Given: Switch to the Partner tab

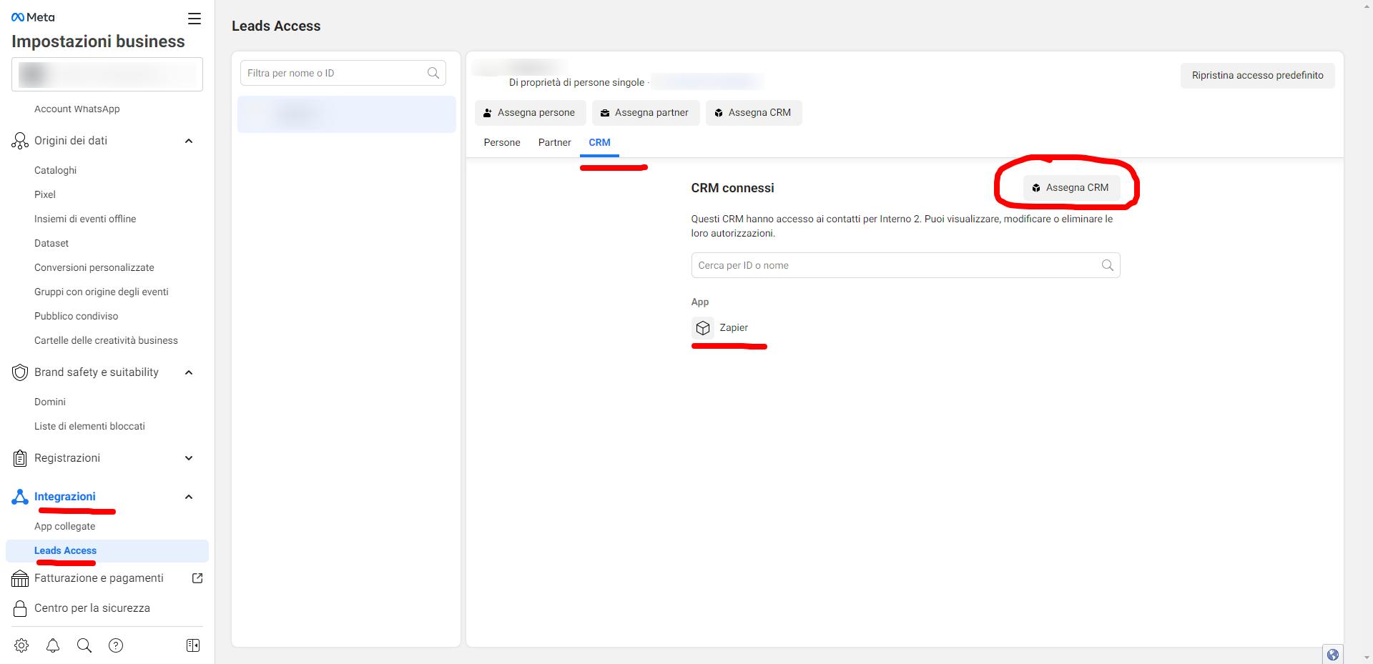Looking at the screenshot, I should point(554,142).
